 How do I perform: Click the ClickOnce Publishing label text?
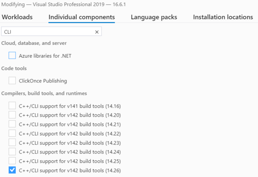[x=43, y=81]
